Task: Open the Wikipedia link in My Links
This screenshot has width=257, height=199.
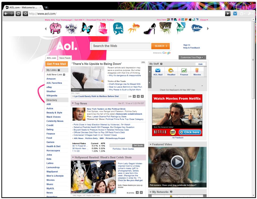Action: 52,95
